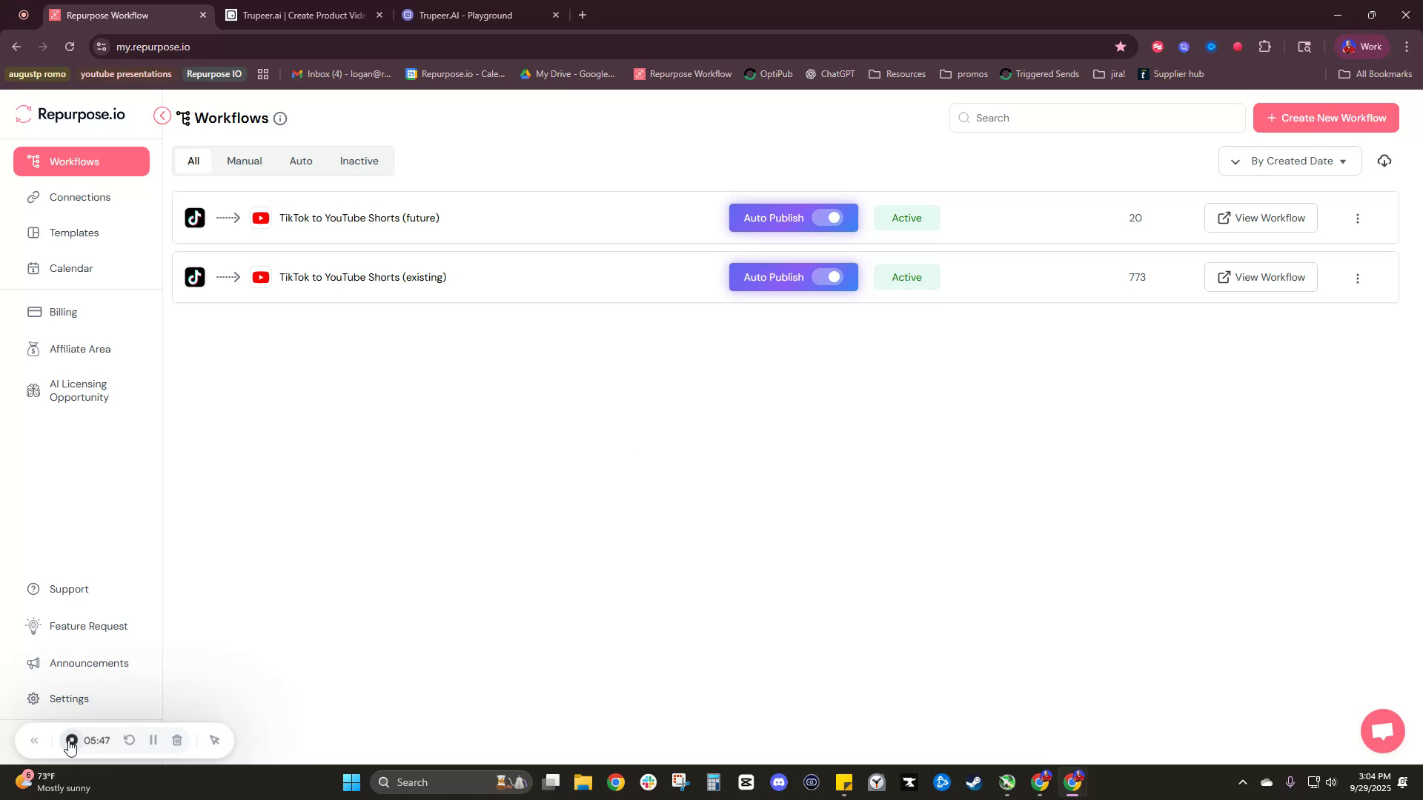Open the Calendar section in sidebar
This screenshot has width=1423, height=800.
pos(70,268)
